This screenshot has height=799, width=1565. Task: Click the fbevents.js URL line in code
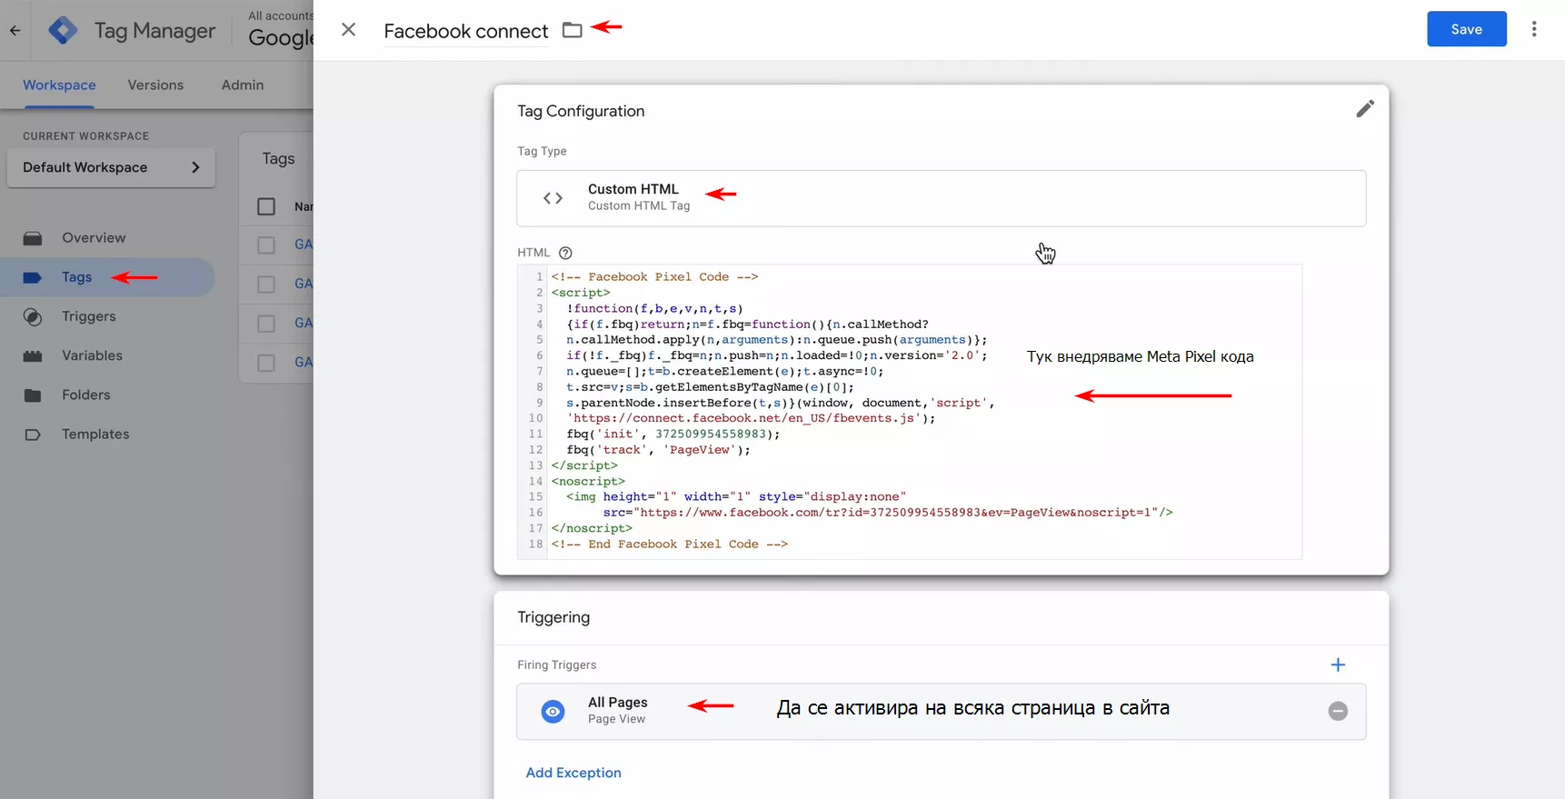[x=751, y=418]
